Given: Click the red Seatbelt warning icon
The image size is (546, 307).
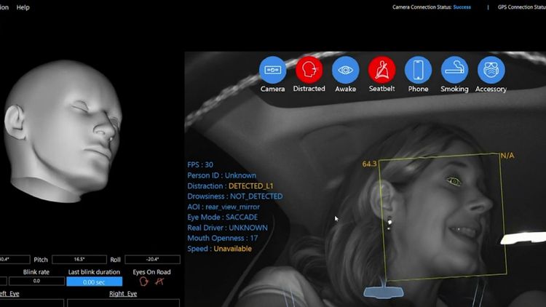Looking at the screenshot, I should [x=382, y=70].
